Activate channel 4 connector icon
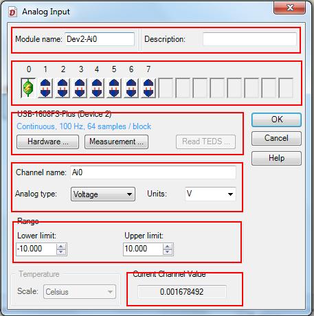The width and height of the screenshot is (314, 316). tap(97, 88)
